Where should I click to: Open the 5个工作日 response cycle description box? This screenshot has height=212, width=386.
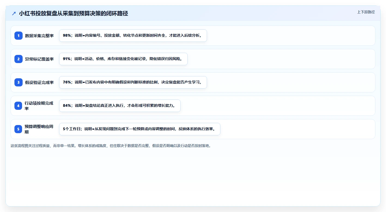[139, 129]
